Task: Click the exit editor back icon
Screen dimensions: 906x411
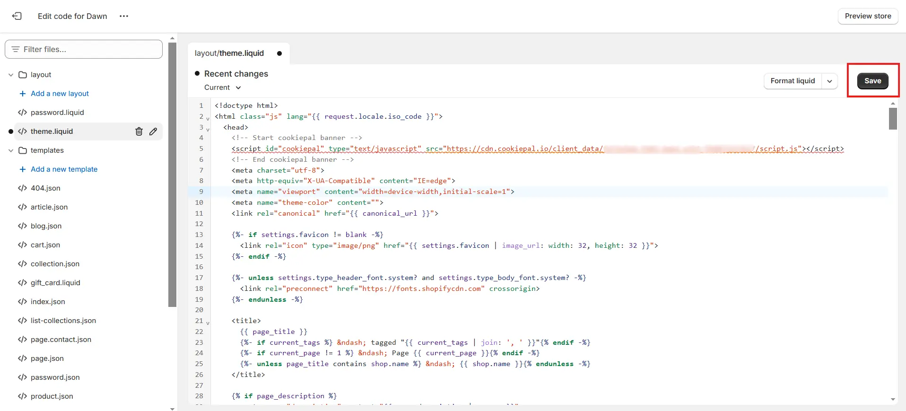Action: click(x=17, y=16)
